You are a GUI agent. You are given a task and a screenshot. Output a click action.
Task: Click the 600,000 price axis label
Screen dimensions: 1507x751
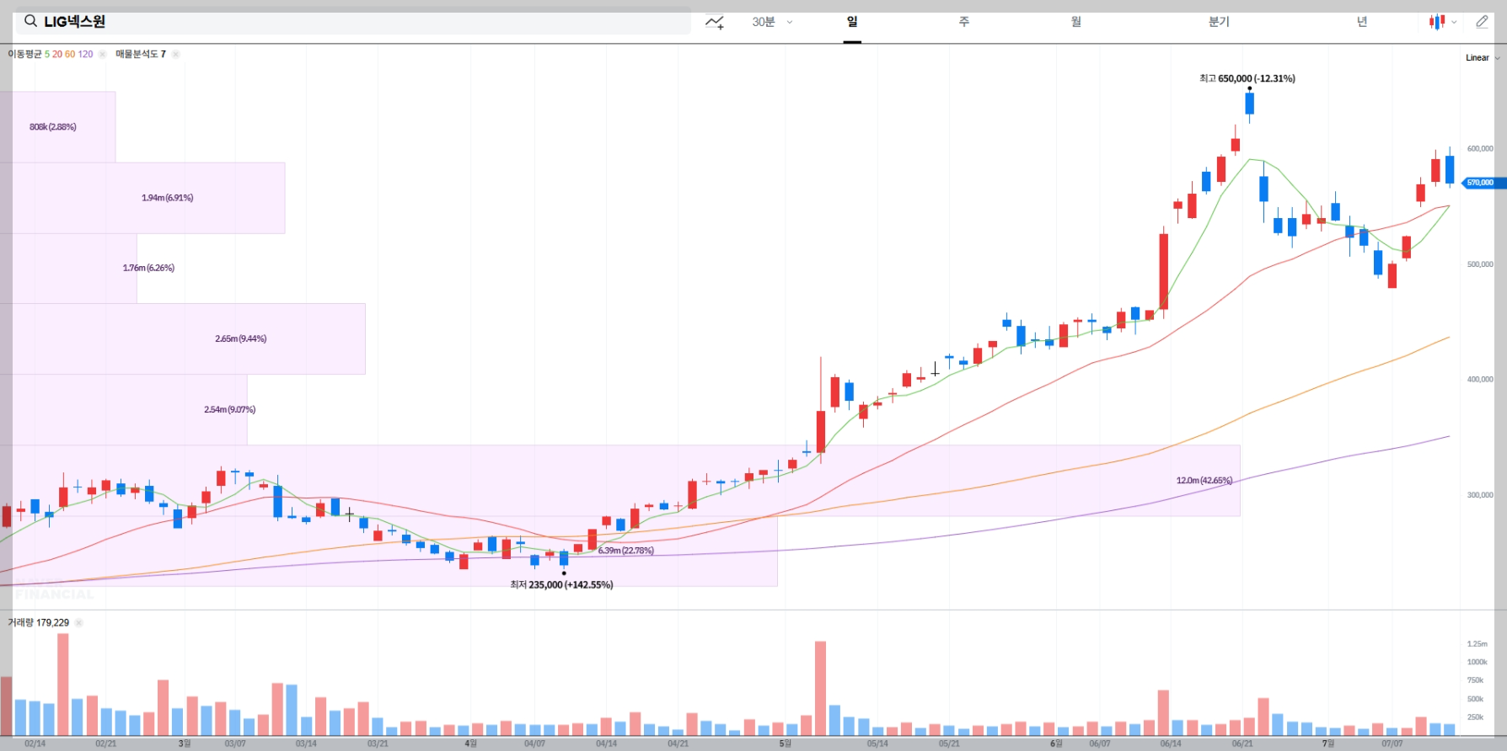(1479, 149)
